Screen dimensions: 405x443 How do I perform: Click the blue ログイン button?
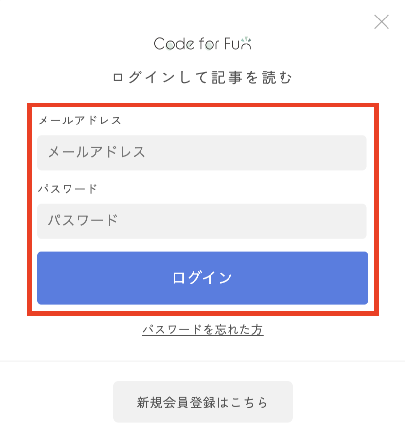click(203, 278)
